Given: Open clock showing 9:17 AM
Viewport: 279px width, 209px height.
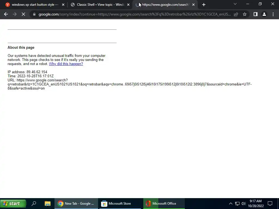Looking at the screenshot, I should 256,204.
